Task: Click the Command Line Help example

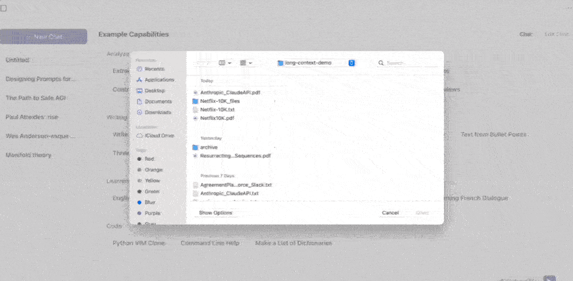Action: [x=210, y=243]
